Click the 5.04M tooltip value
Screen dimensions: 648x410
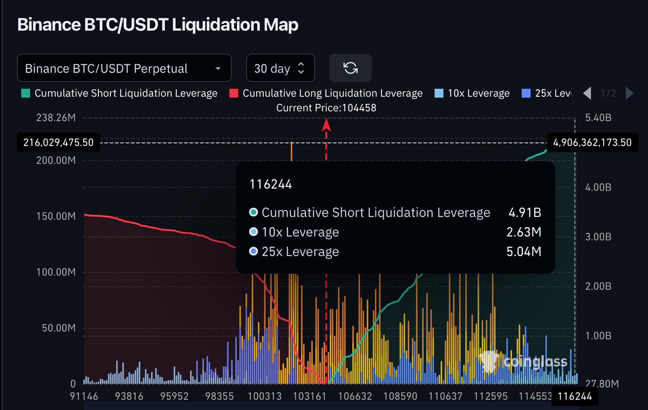(x=524, y=251)
